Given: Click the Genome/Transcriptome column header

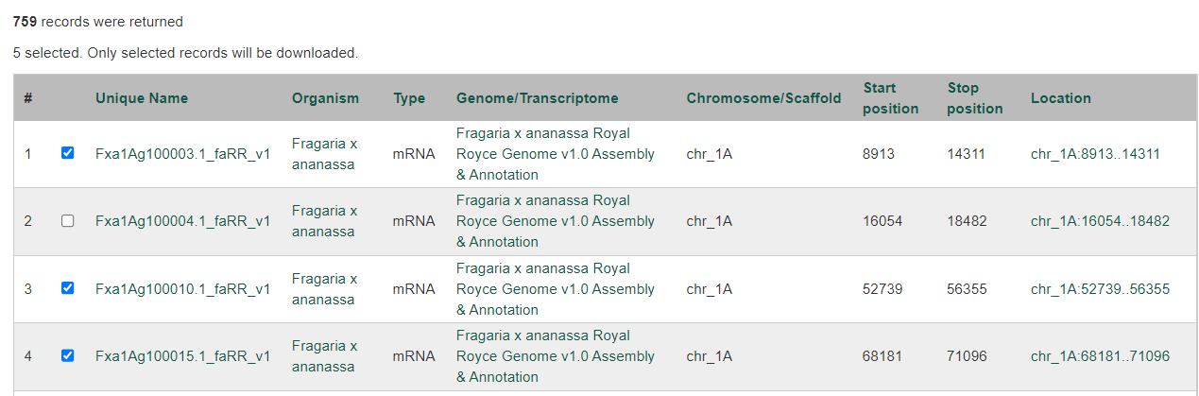Looking at the screenshot, I should click(538, 98).
